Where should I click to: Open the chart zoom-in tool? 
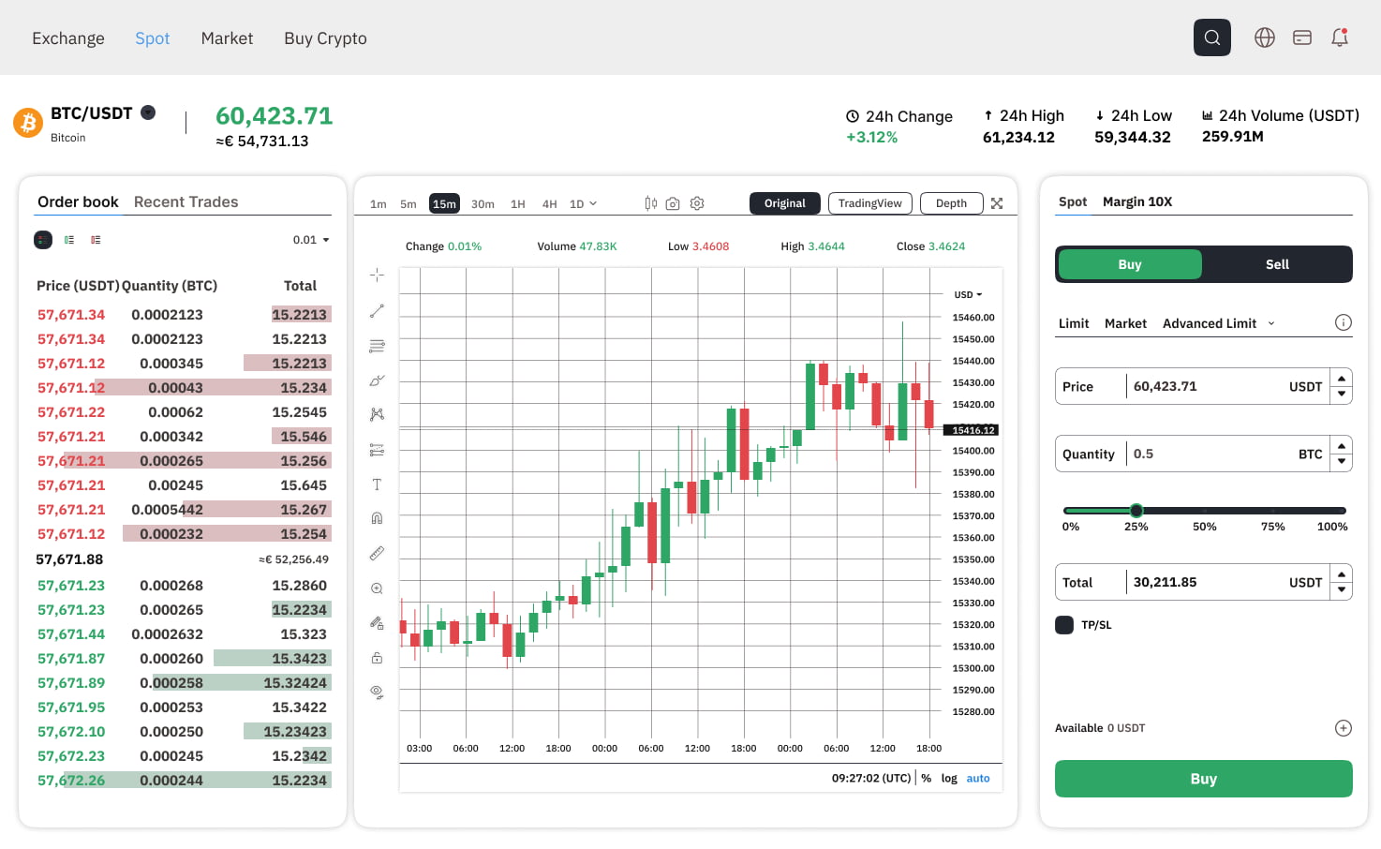pos(377,588)
